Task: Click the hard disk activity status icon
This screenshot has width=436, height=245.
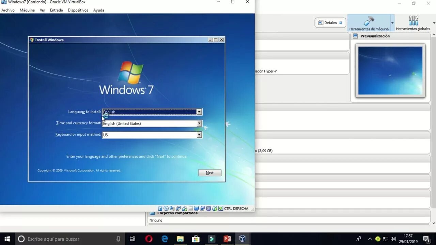Action: [x=160, y=208]
